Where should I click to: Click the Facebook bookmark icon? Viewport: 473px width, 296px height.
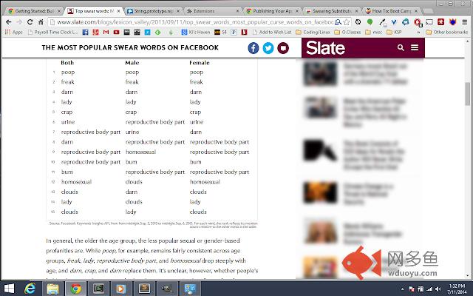(86, 32)
